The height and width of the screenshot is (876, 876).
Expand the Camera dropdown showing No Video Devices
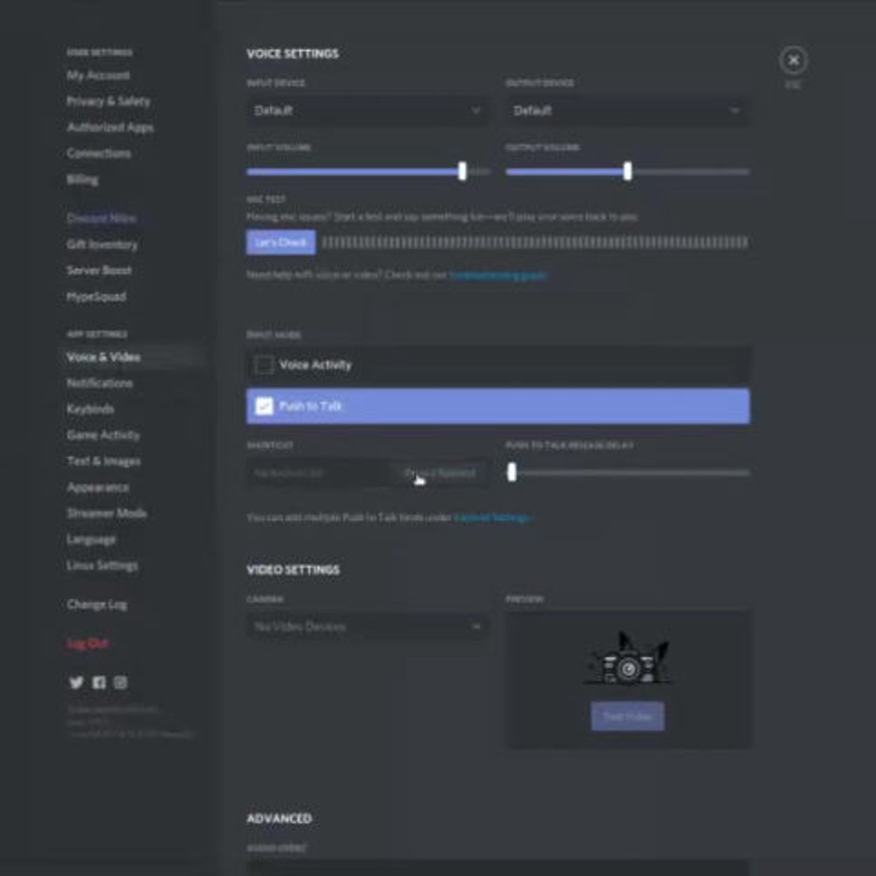[x=368, y=626]
